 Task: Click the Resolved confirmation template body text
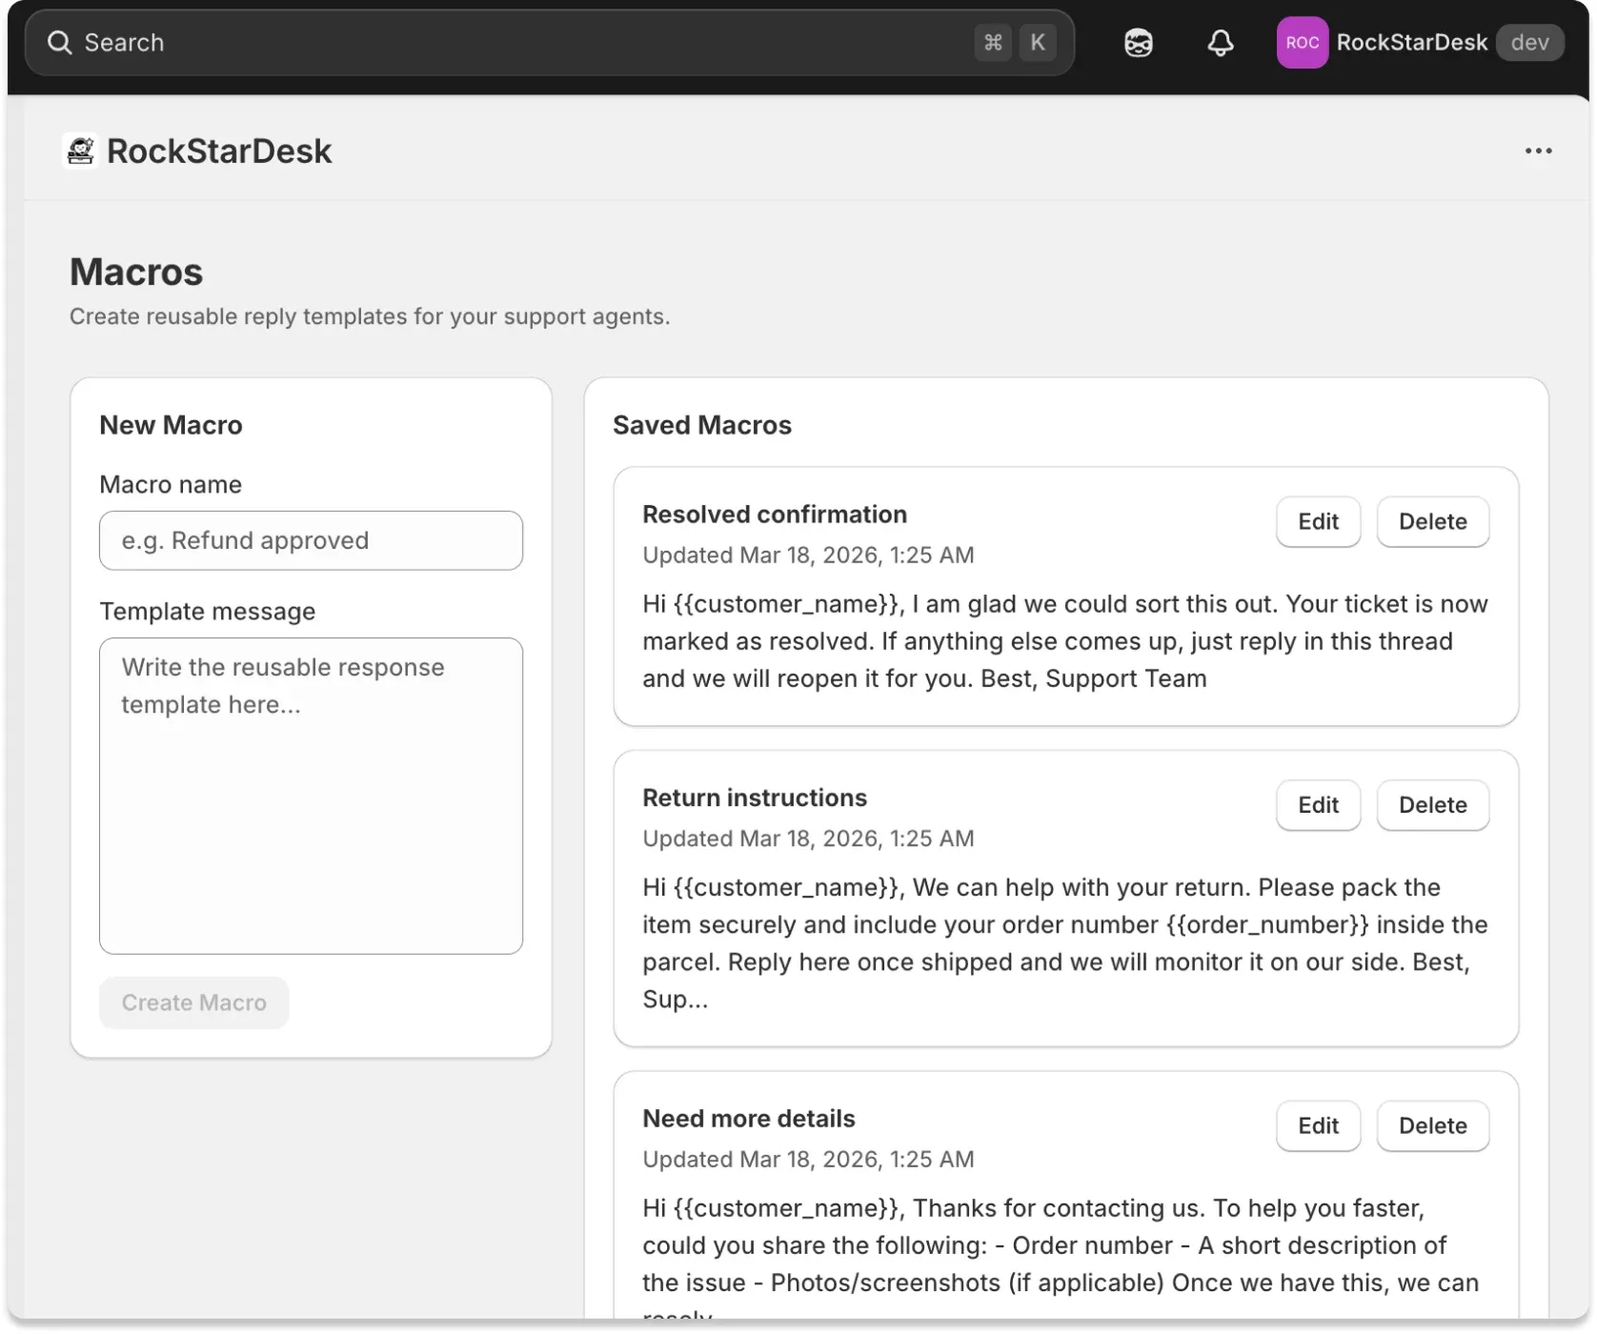tap(1065, 641)
